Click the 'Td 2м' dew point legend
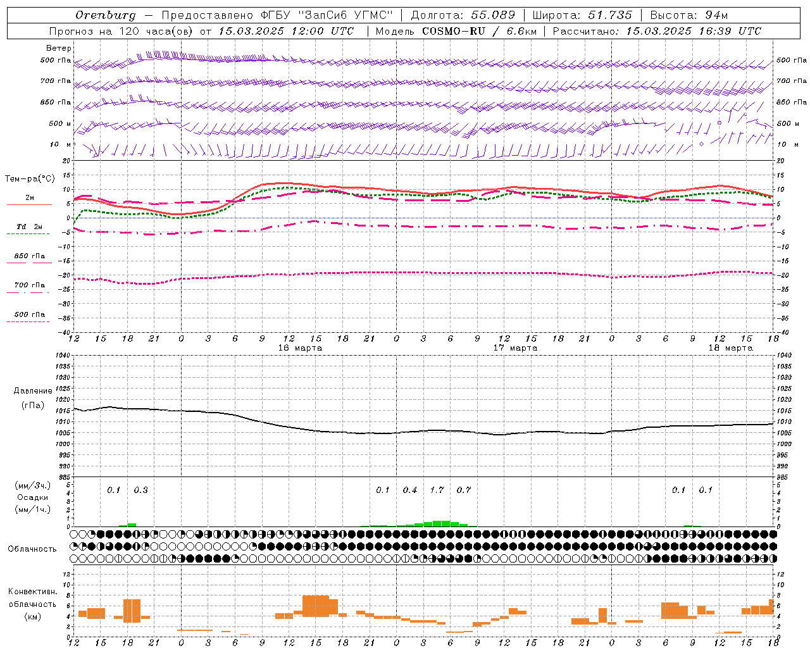810x648 pixels. (x=29, y=227)
